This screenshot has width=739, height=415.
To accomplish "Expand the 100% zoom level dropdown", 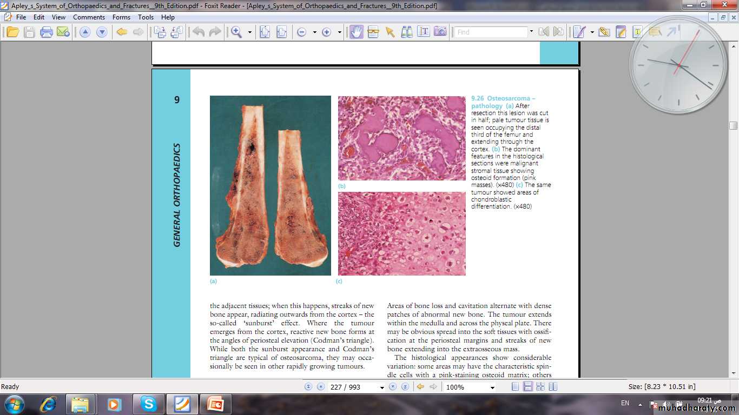I will pos(492,387).
